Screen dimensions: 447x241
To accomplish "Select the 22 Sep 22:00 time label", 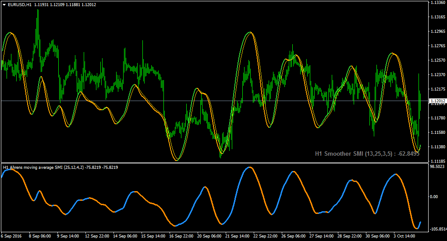I will pos(265,236).
